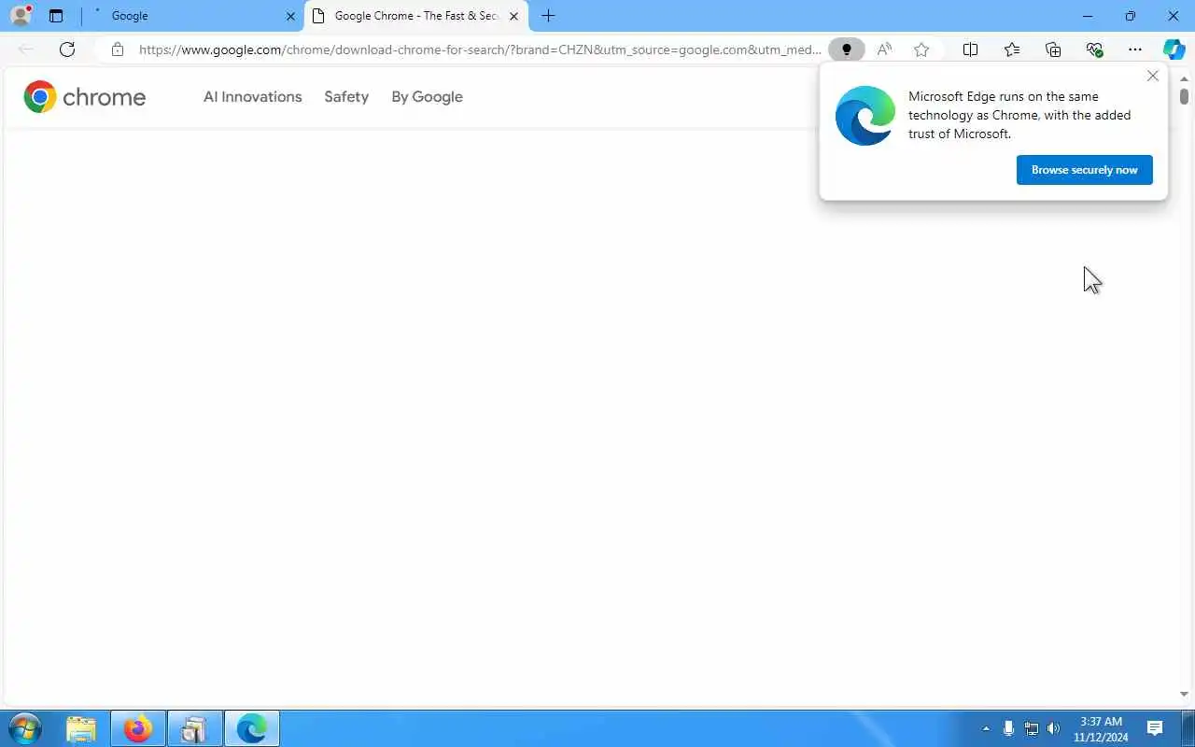View site information lock icon

tap(118, 49)
